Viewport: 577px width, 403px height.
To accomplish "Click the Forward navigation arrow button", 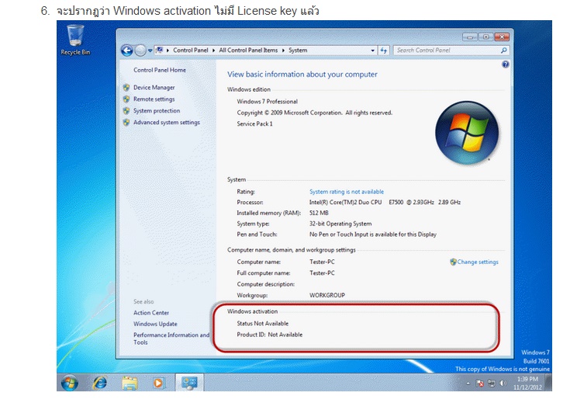I will tap(140, 50).
